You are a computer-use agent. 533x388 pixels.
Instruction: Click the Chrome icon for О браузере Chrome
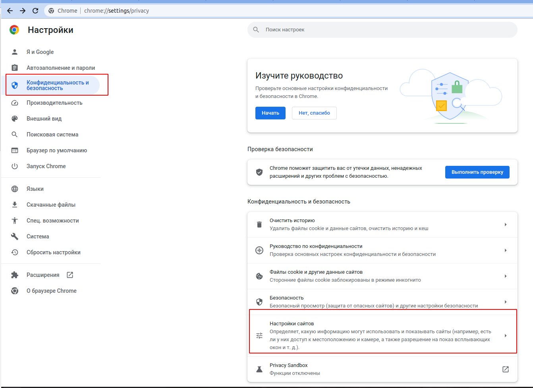(x=15, y=291)
